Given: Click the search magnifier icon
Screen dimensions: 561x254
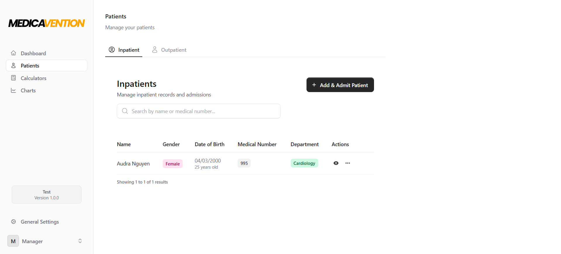Looking at the screenshot, I should 125,111.
